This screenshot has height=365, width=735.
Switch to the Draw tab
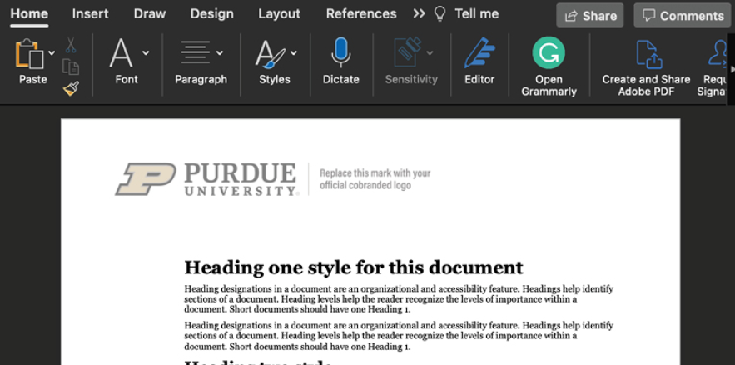pyautogui.click(x=150, y=14)
